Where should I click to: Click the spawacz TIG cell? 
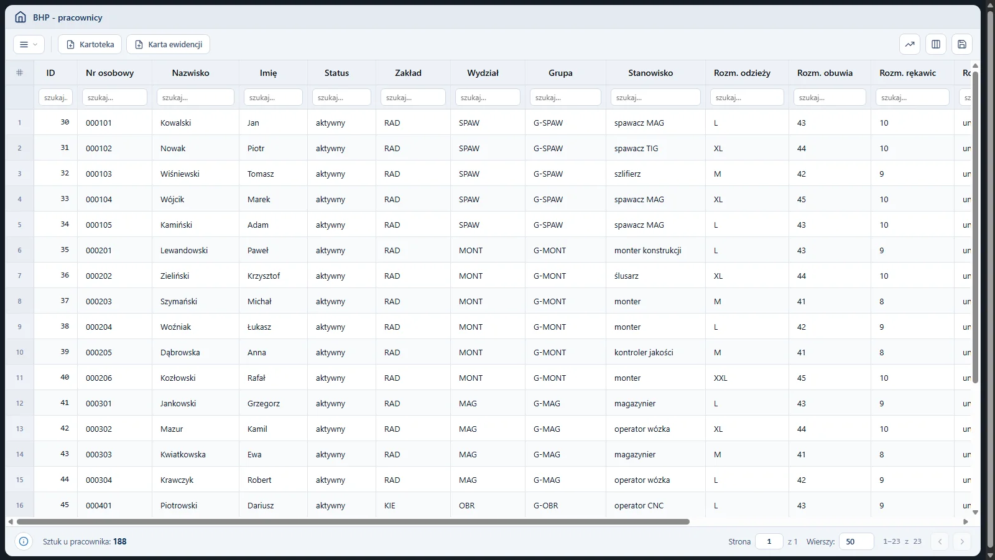(656, 148)
